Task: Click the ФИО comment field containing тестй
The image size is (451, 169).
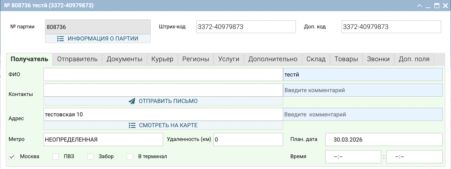Action: point(363,75)
